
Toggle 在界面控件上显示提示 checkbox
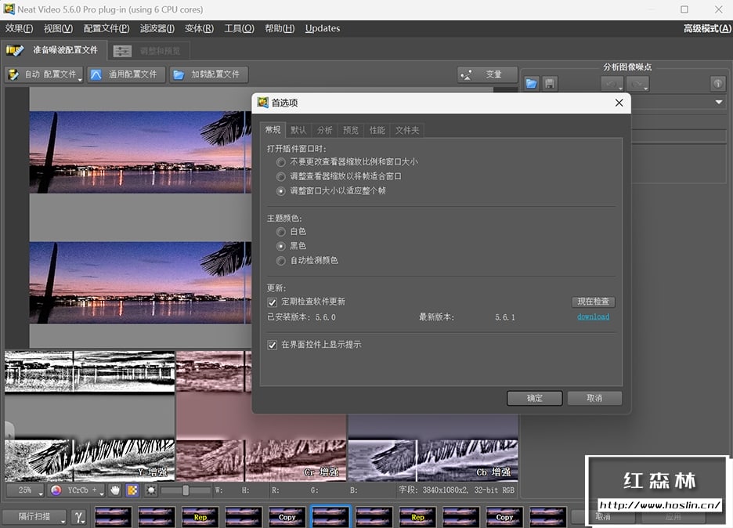pos(273,345)
